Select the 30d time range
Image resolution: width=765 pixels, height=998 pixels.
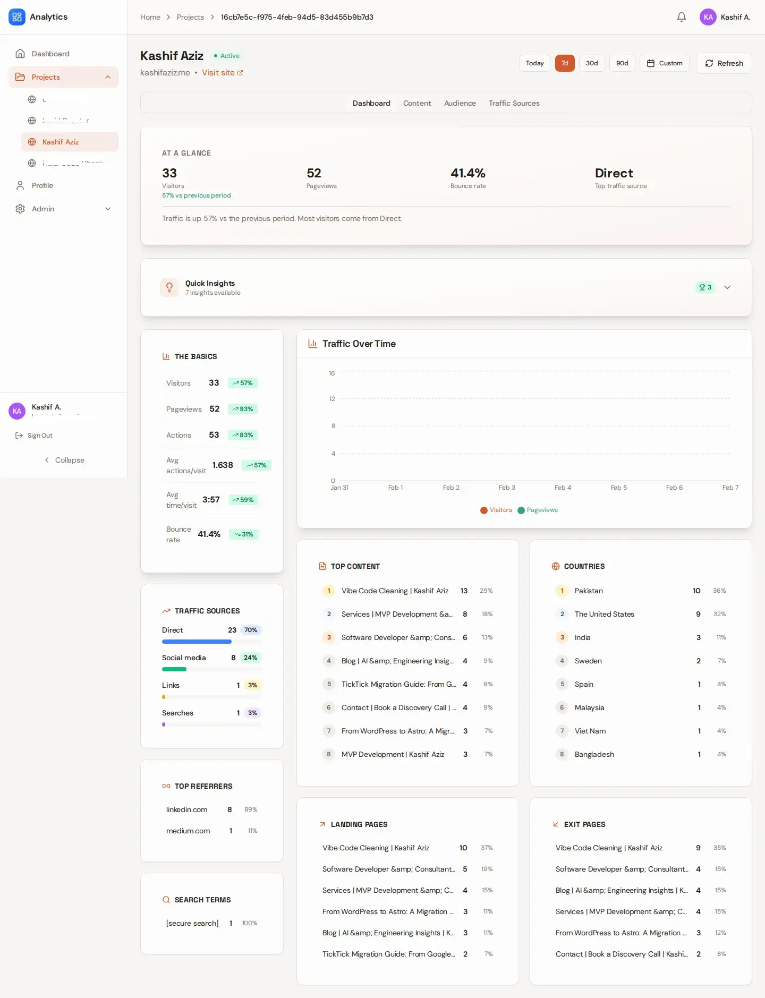tap(592, 63)
